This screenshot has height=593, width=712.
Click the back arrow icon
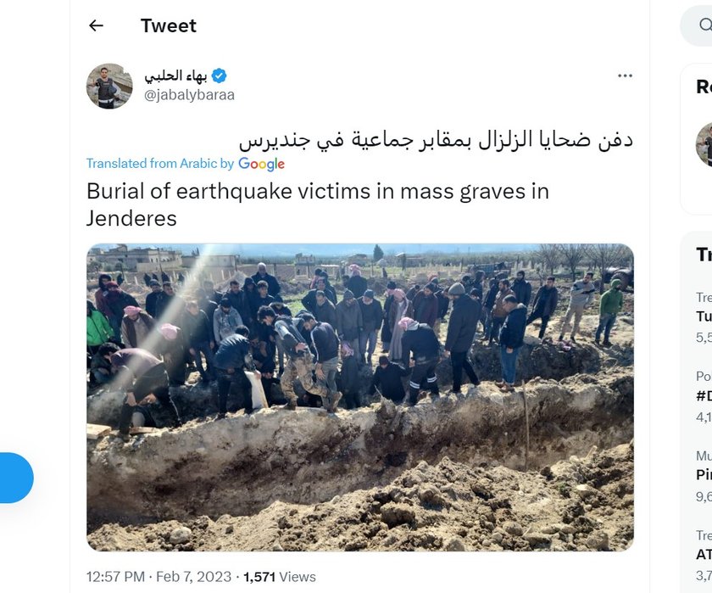[x=96, y=26]
